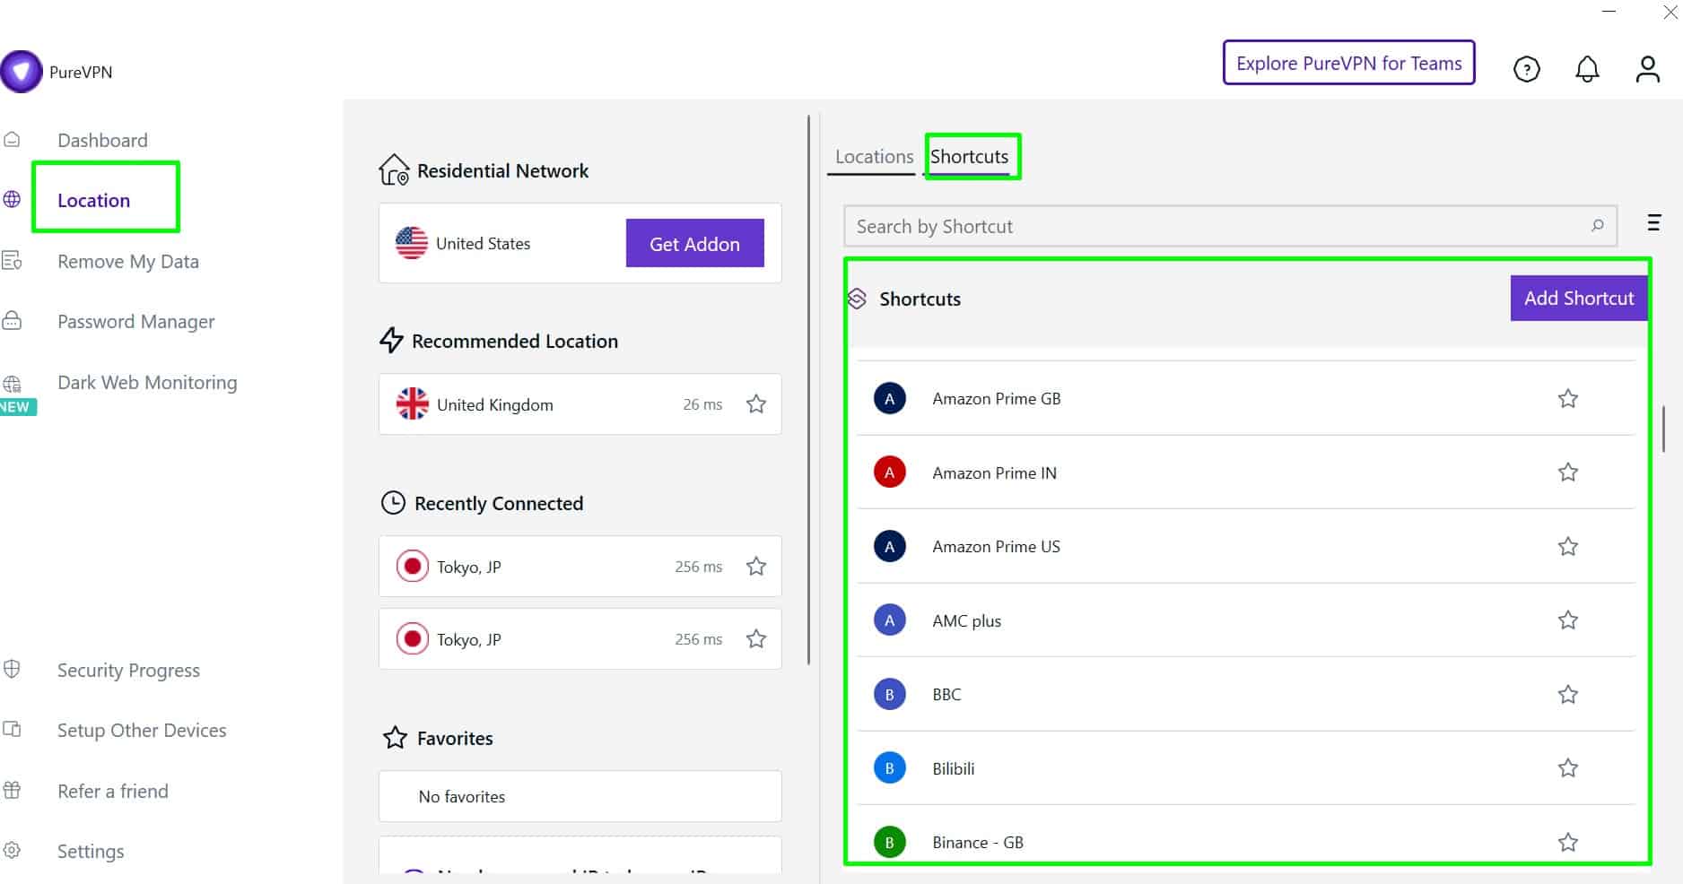Click the Bilibili blue letter icon
1683x884 pixels.
click(889, 768)
